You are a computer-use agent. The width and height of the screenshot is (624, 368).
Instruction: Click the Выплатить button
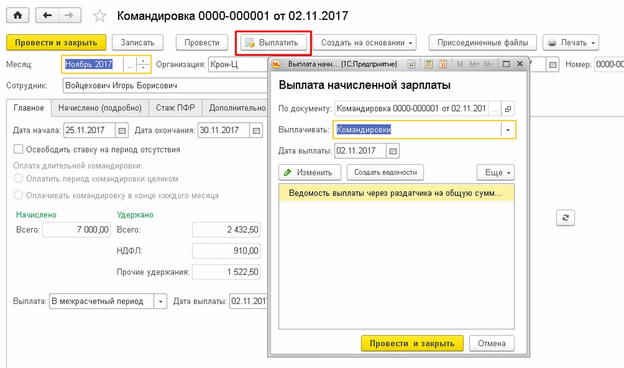(x=274, y=43)
